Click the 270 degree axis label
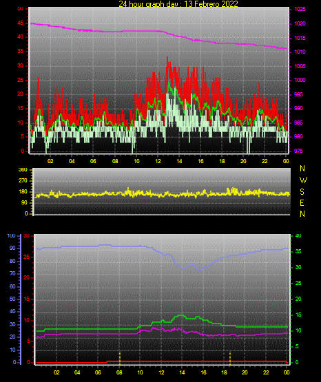Screen dimensions: 321x382 23,181
